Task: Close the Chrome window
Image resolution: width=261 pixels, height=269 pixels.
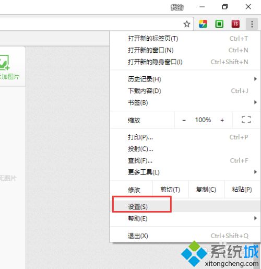Action: coord(248,7)
